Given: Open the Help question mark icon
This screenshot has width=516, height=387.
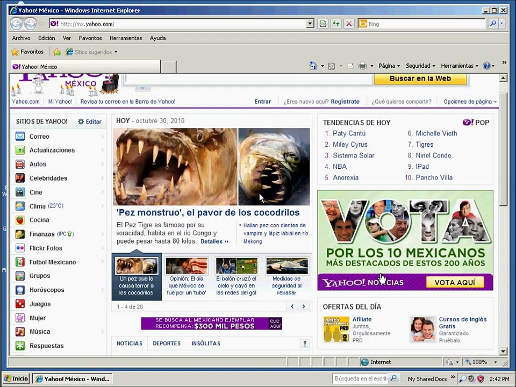Looking at the screenshot, I should 486,66.
